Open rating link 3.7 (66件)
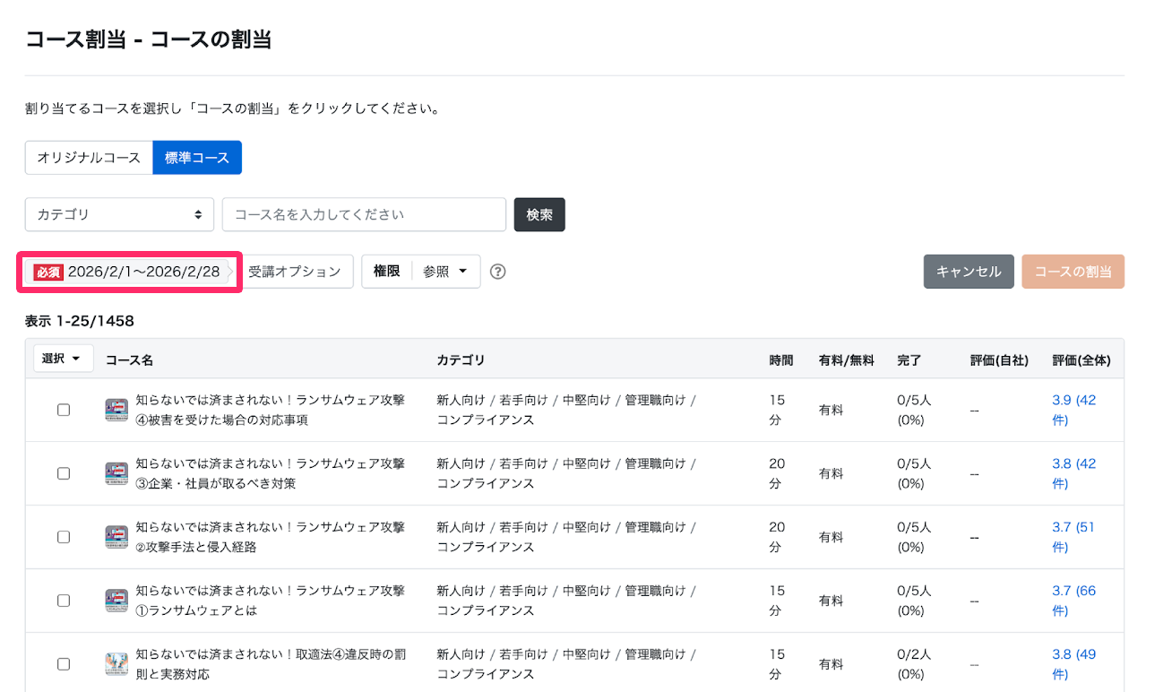 tap(1074, 601)
